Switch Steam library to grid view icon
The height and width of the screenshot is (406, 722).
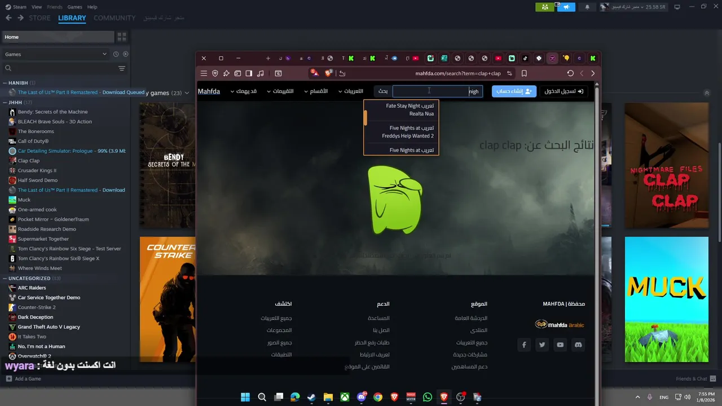tap(122, 37)
